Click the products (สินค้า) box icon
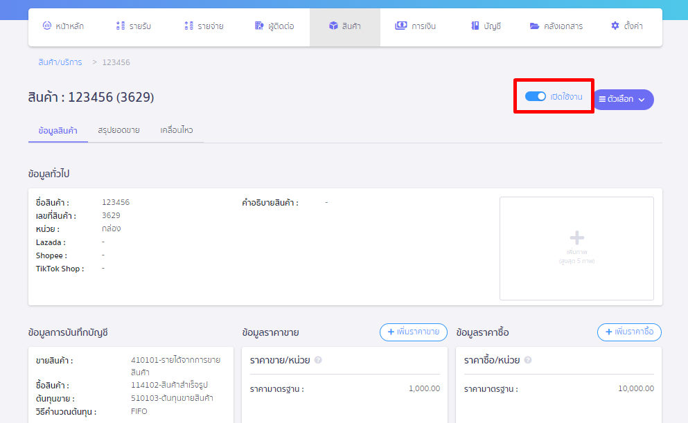688x423 pixels. tap(333, 26)
